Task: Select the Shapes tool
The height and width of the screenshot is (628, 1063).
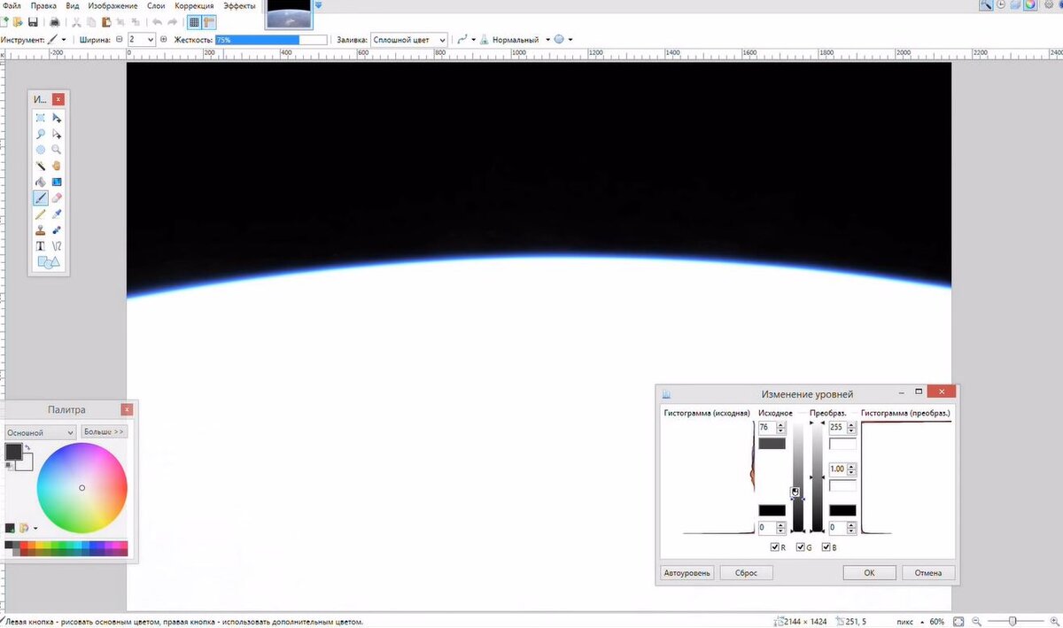Action: [x=48, y=262]
